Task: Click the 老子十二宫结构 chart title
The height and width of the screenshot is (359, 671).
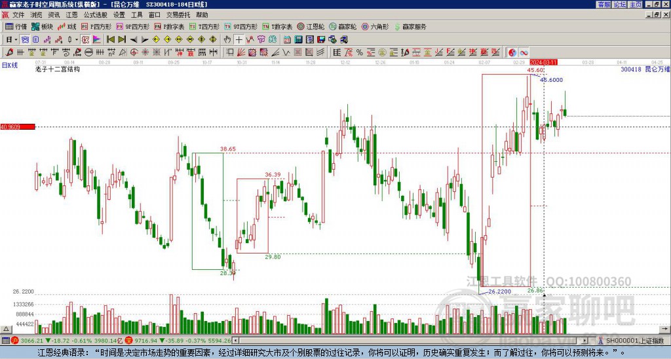Action: pyautogui.click(x=58, y=69)
